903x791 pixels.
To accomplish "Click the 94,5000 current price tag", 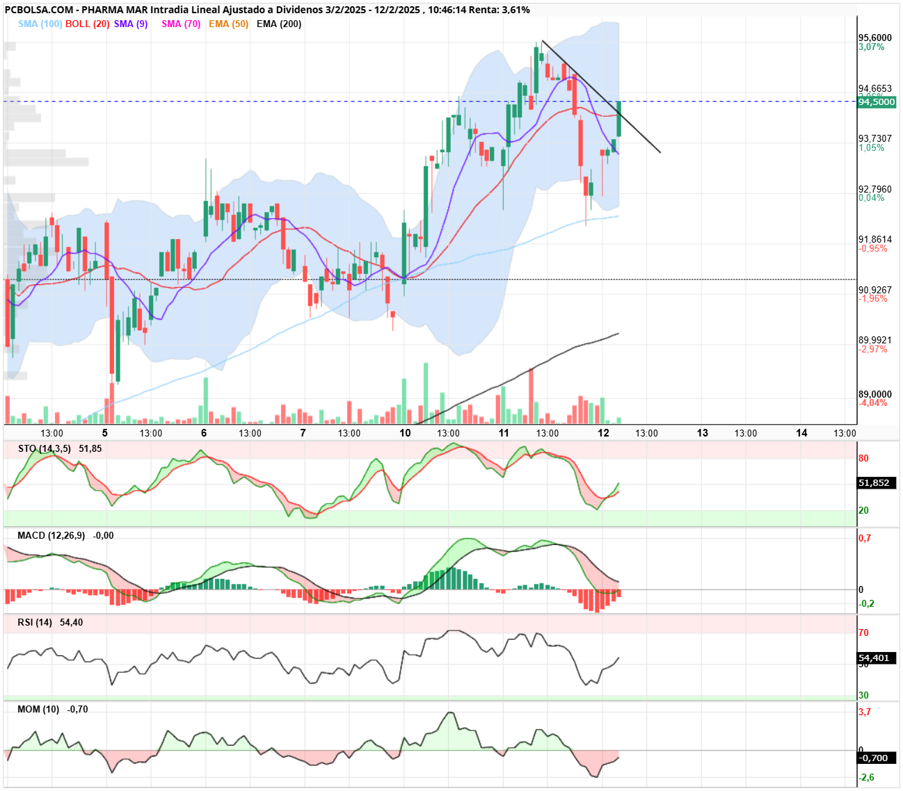I will point(877,101).
